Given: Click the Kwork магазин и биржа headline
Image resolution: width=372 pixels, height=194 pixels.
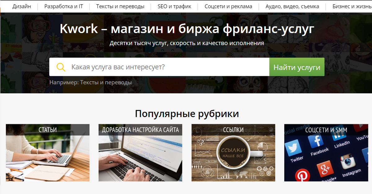Looking at the screenshot, I should 187,29.
